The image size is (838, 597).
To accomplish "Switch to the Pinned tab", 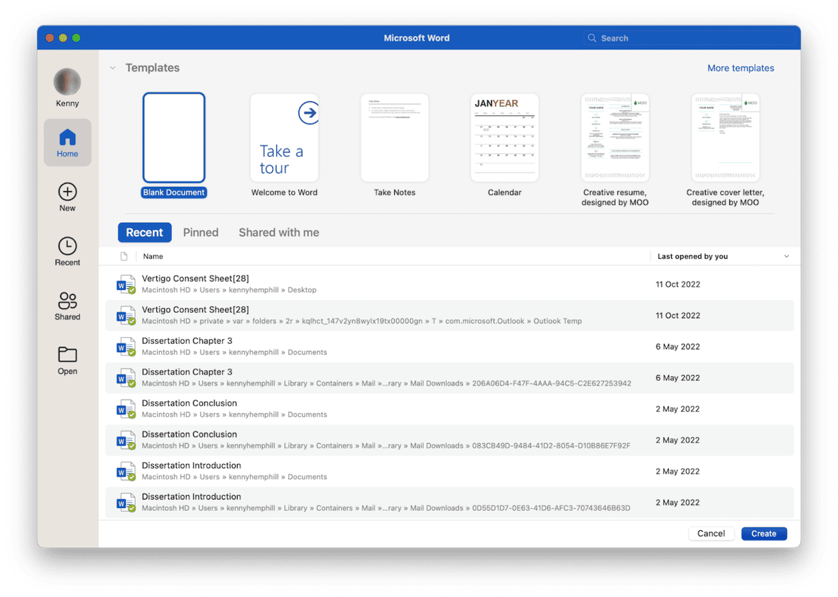I will tap(201, 233).
